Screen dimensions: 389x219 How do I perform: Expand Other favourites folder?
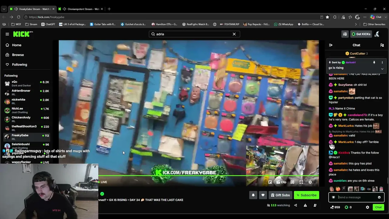(x=374, y=24)
